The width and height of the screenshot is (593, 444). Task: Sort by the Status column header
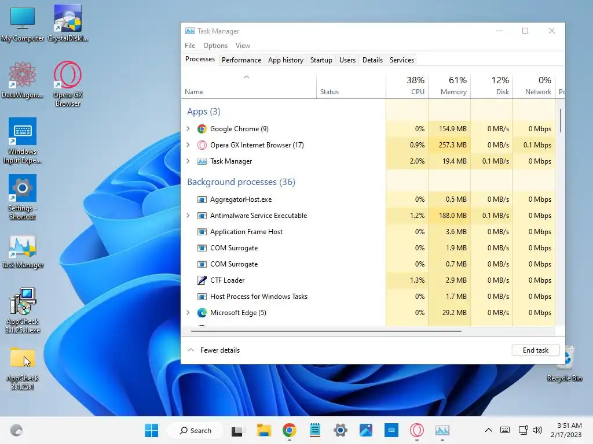point(351,86)
